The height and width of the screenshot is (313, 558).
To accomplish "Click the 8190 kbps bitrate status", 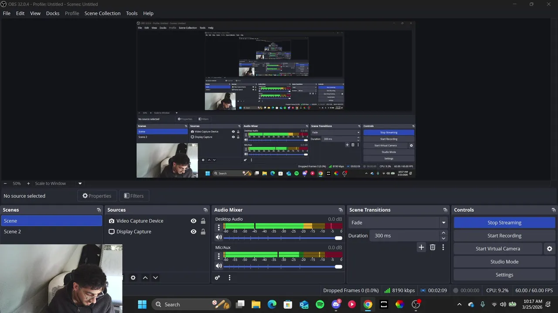I will click(x=399, y=290).
